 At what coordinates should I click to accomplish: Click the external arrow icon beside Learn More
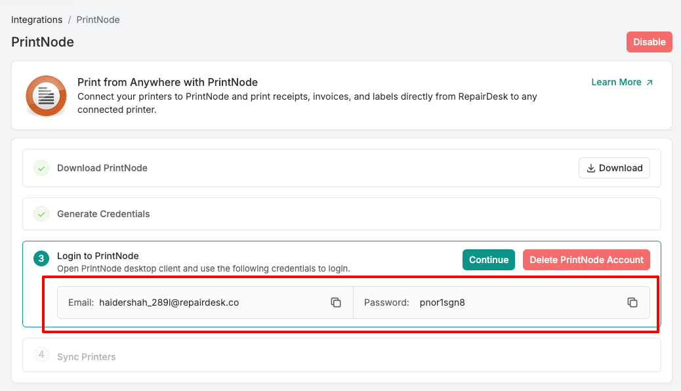pos(650,83)
